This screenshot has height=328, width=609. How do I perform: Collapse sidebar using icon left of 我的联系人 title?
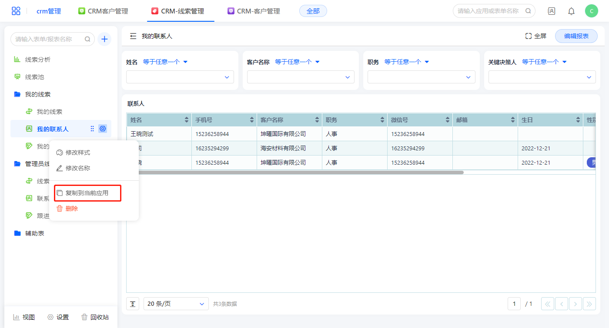pos(133,36)
